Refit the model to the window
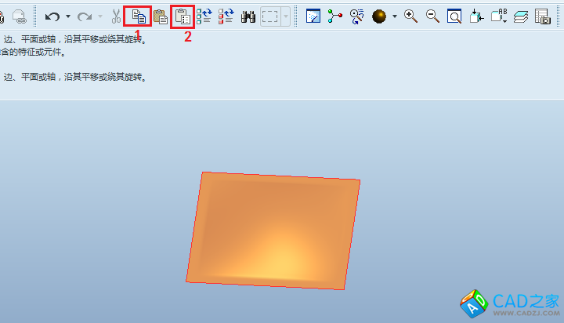This screenshot has height=323, width=564. [x=454, y=16]
